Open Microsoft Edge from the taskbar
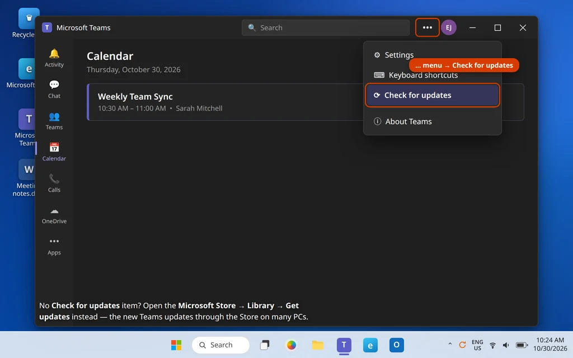 pos(370,345)
